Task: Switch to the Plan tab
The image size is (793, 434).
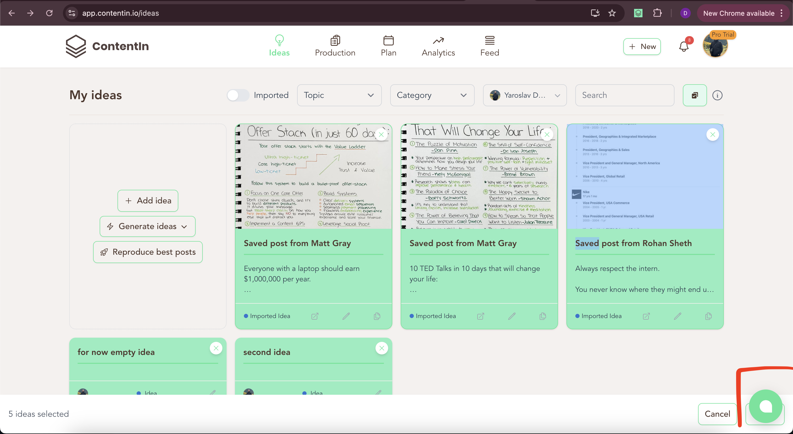Action: point(388,46)
